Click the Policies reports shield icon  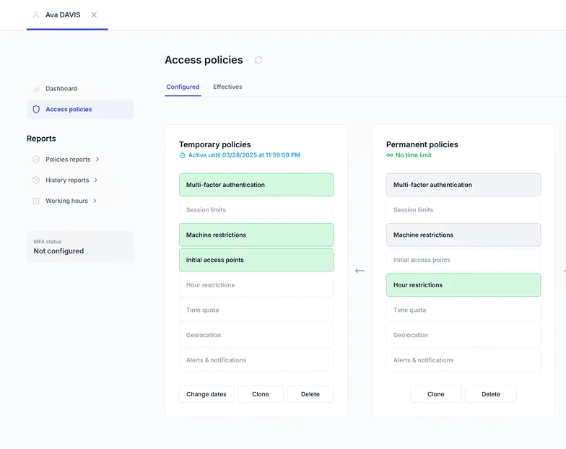(x=36, y=160)
